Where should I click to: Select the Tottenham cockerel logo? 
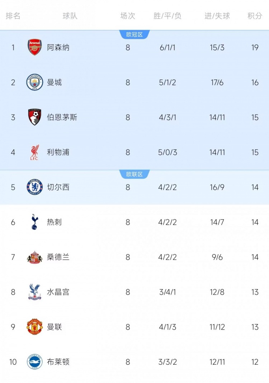click(35, 222)
